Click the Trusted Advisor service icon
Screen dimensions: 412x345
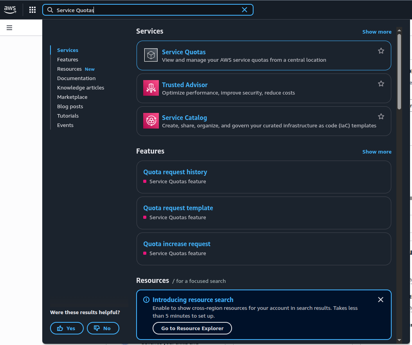(x=151, y=88)
